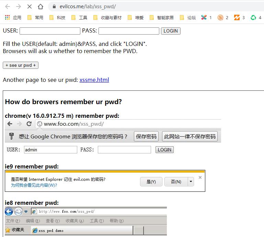This screenshot has height=237, width=264.
Task: Click the admin USER field in demo
Action: point(50,150)
